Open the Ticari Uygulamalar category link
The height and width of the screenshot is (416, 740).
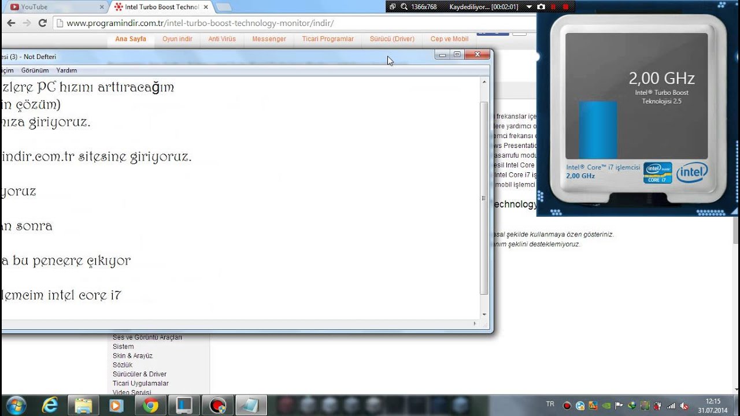[x=140, y=384]
